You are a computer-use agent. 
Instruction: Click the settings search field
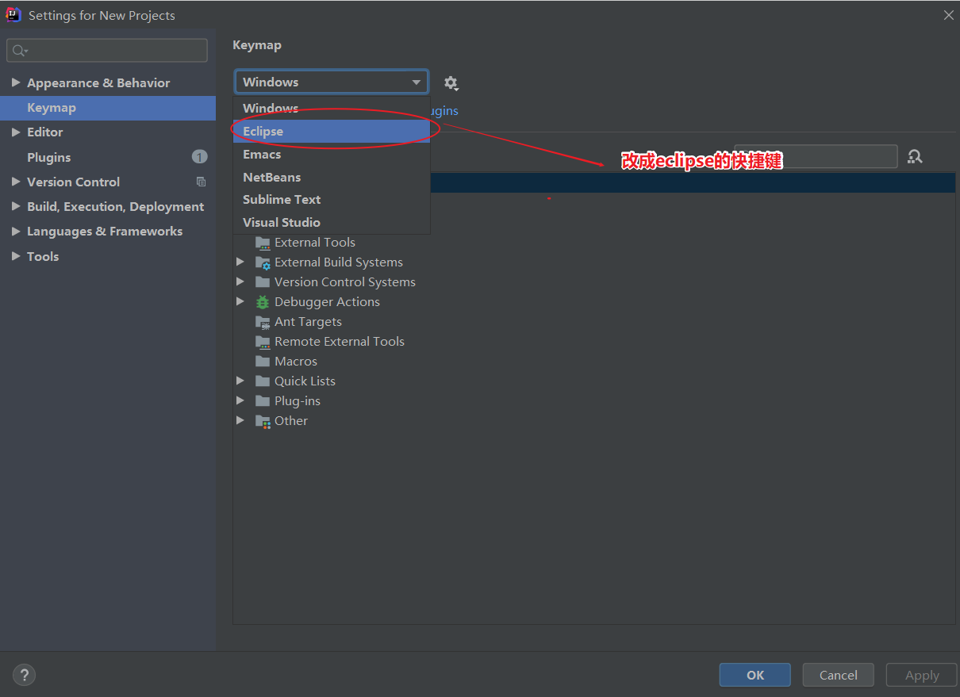(x=107, y=51)
